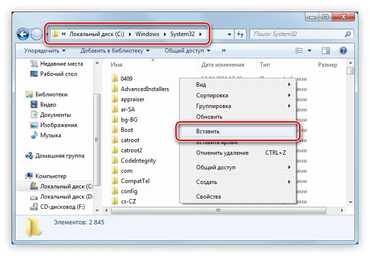Choose Обновить in the context menu

coord(237,117)
